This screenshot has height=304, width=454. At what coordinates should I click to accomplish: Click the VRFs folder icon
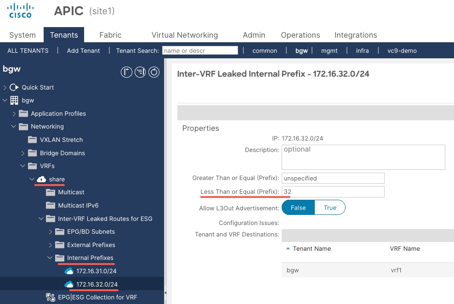[x=33, y=166]
